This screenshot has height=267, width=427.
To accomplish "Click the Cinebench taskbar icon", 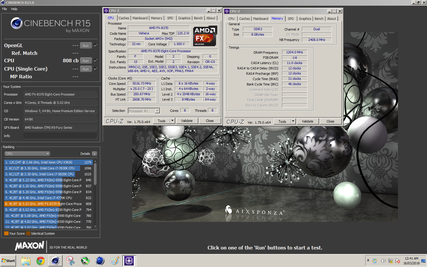I will tap(55, 261).
